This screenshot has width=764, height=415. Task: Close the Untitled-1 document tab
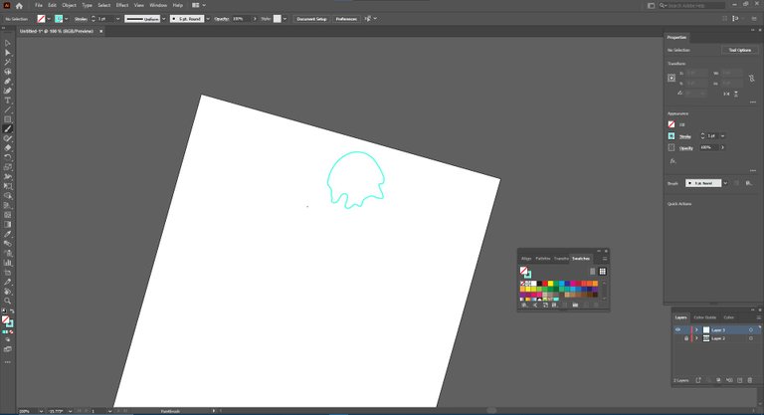100,31
